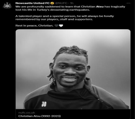Open the Newcastle United crest profile avatar
Screen dimensions: 135x119
click(x=7, y=5)
